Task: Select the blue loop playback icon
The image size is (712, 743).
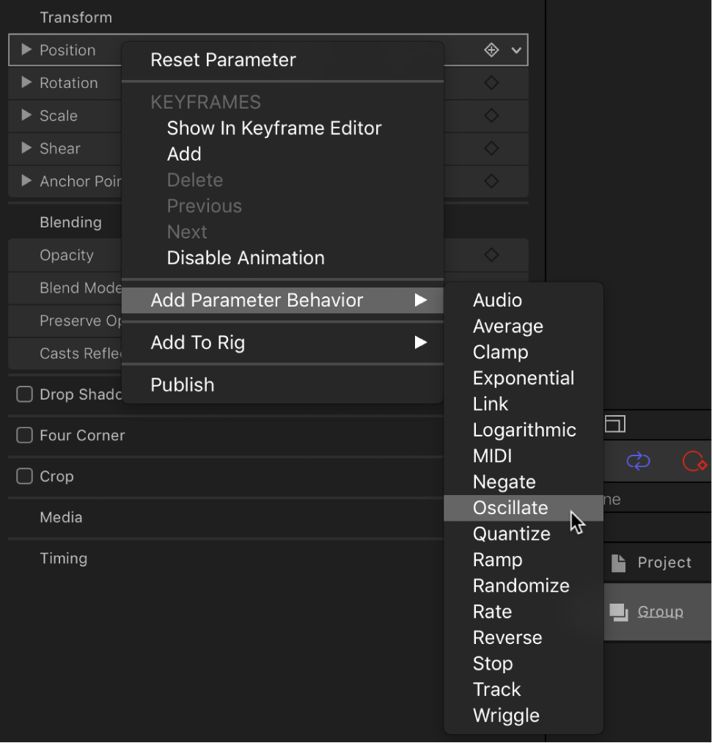Action: click(637, 461)
